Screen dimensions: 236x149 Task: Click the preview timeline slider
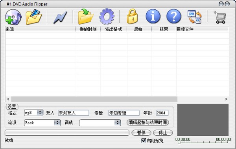click(203, 143)
